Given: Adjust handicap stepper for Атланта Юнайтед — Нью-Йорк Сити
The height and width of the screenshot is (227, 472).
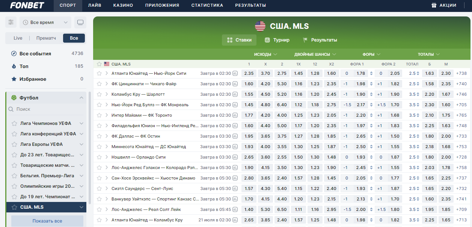Looking at the screenshot, I should click(x=371, y=73).
